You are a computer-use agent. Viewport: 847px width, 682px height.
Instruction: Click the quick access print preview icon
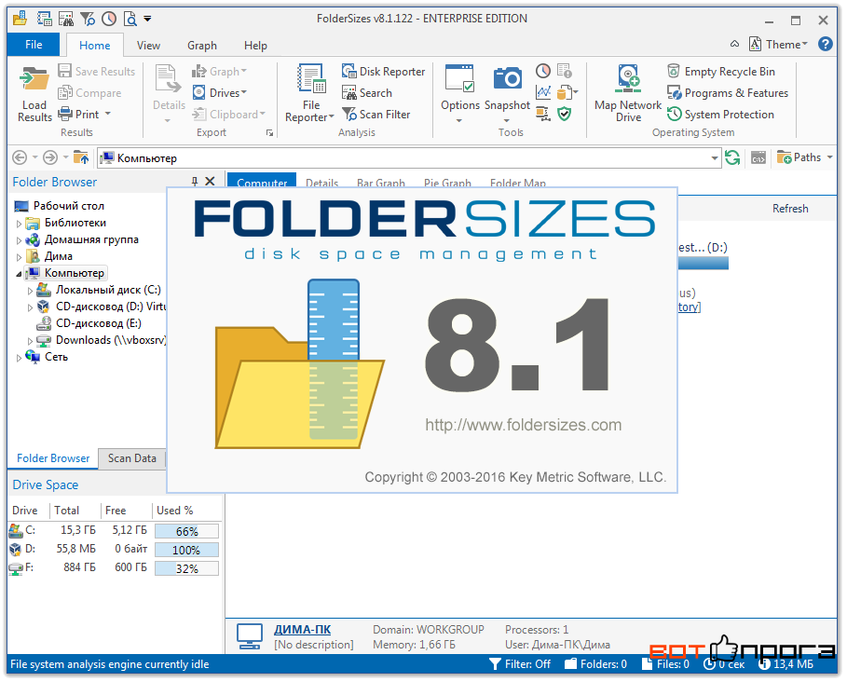click(x=130, y=19)
